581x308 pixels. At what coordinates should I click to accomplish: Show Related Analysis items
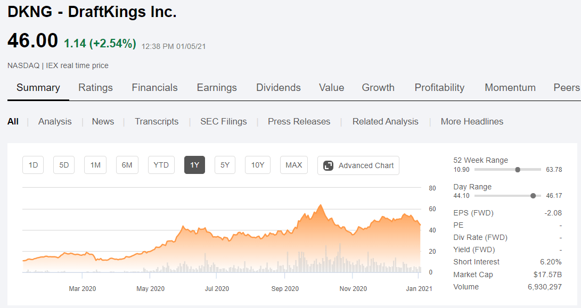pos(386,121)
